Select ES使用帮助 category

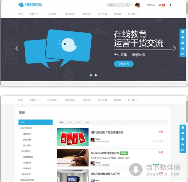[x=25, y=151]
